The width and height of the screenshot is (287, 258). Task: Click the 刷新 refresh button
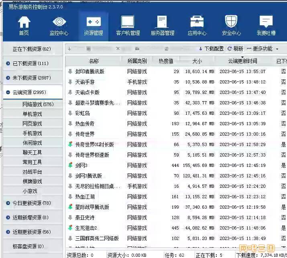click(x=235, y=49)
